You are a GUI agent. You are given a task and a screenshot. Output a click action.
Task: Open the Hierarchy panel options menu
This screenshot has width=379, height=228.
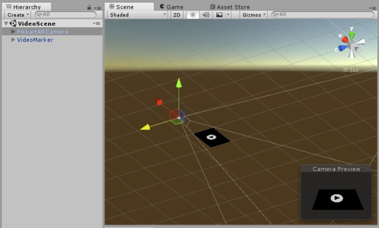97,8
